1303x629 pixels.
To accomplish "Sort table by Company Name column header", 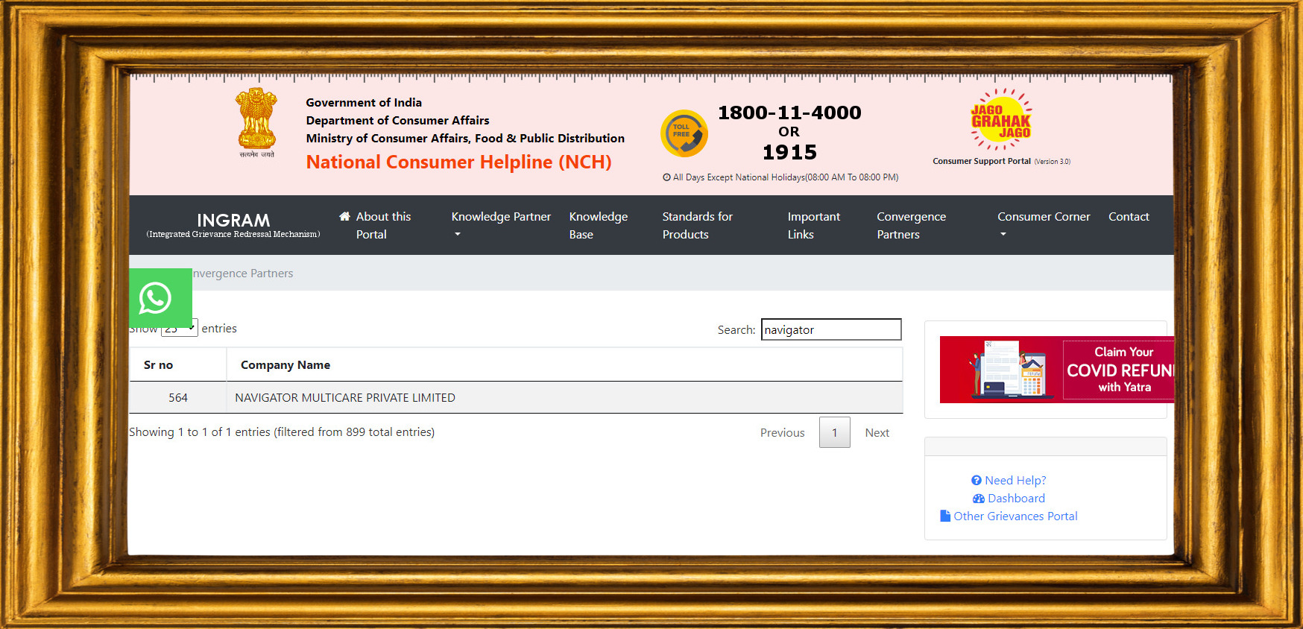I will (285, 365).
